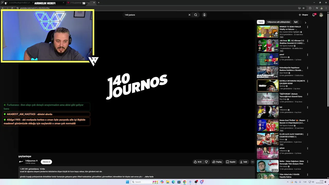This screenshot has height=185, width=329.
Task: Bookmark the page with the star icon
Action: (304, 8)
